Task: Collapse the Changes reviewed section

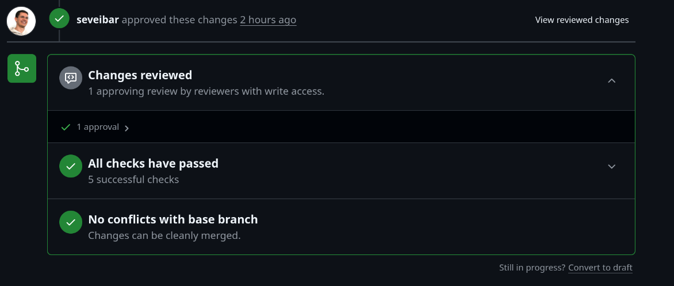Action: coord(612,81)
